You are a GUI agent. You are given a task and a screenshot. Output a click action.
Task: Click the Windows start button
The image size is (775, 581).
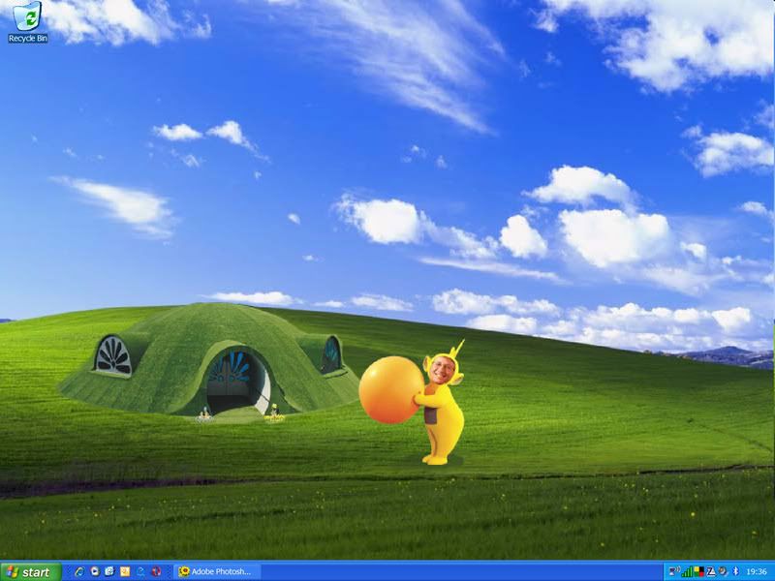click(x=31, y=572)
